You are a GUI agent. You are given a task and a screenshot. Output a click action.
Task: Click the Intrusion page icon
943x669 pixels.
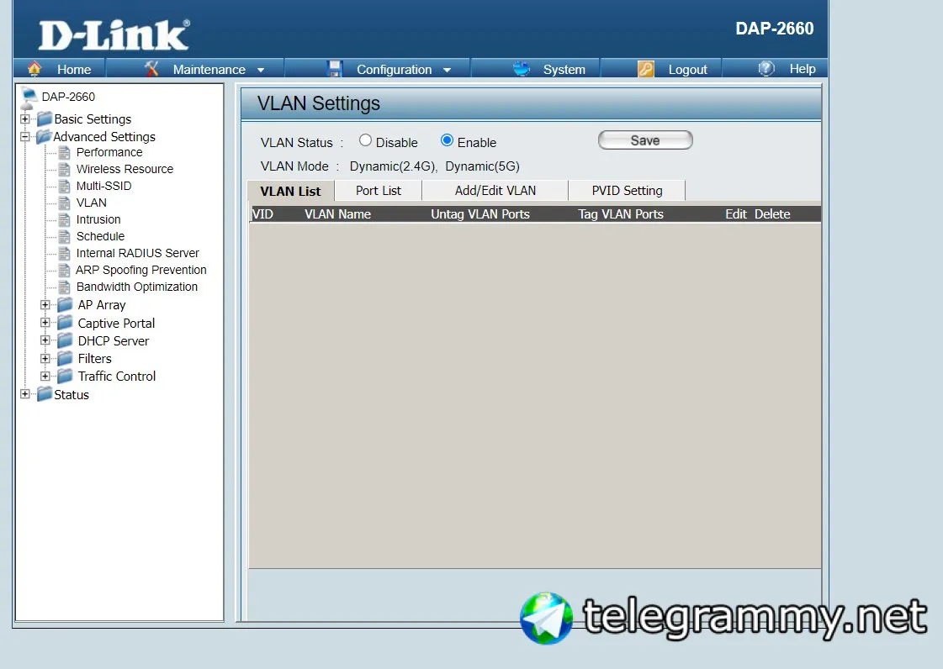click(x=64, y=220)
